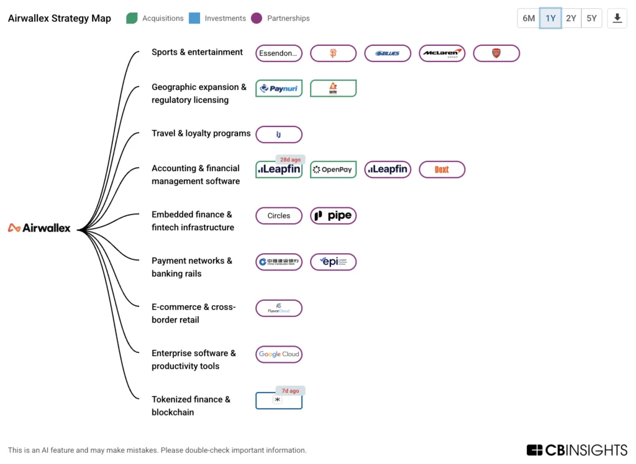
Task: Open the 7d ago blockchain investment box
Action: pos(279,400)
